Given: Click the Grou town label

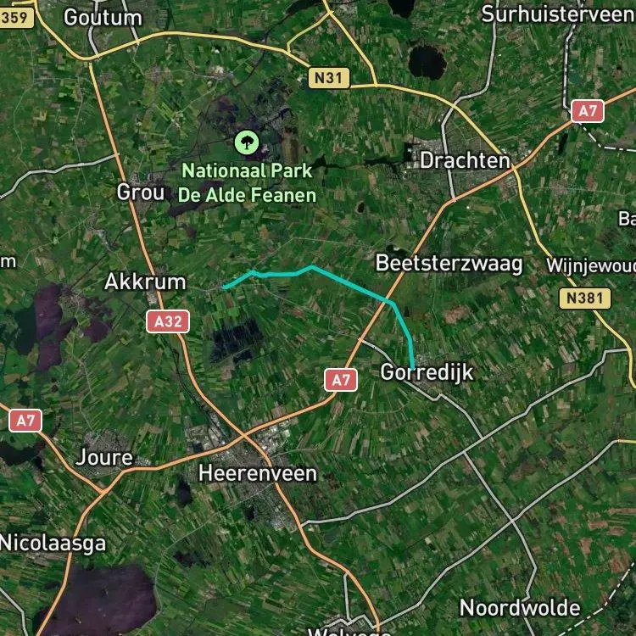Looking at the screenshot, I should [141, 192].
